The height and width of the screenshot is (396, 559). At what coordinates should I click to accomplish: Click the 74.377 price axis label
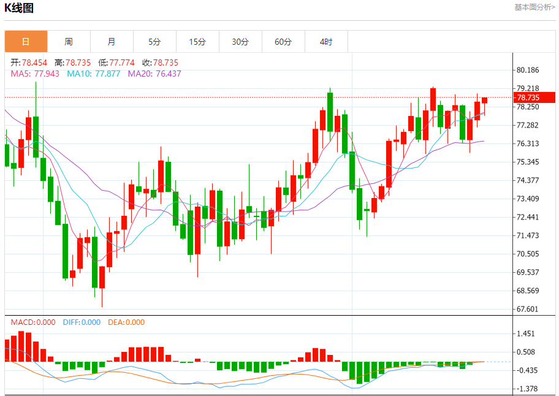(x=528, y=180)
